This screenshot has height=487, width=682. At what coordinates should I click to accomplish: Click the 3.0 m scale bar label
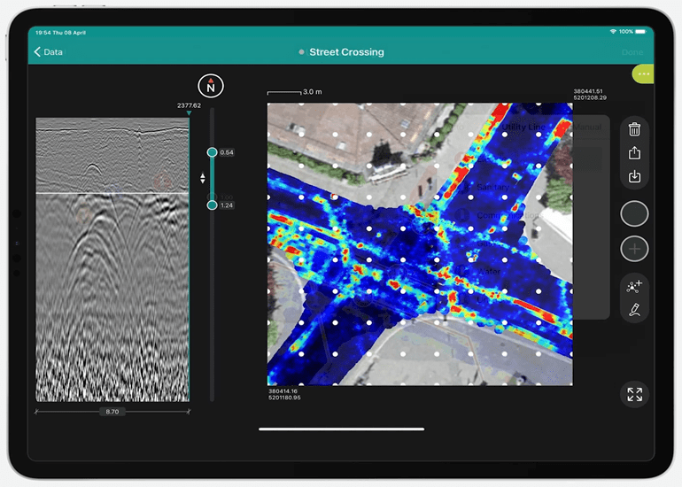313,92
